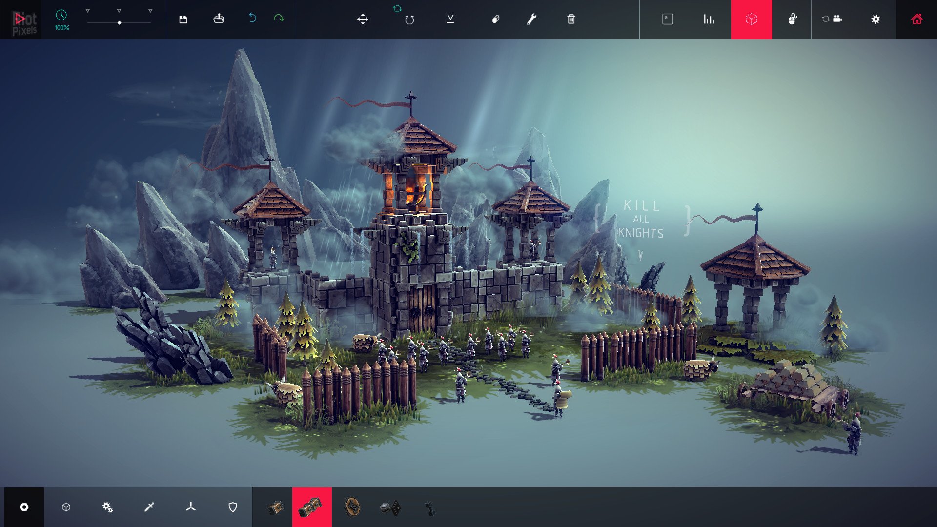Undo the last build action

[253, 19]
